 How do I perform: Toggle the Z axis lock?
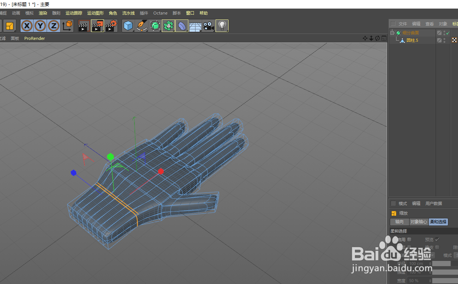tap(54, 26)
